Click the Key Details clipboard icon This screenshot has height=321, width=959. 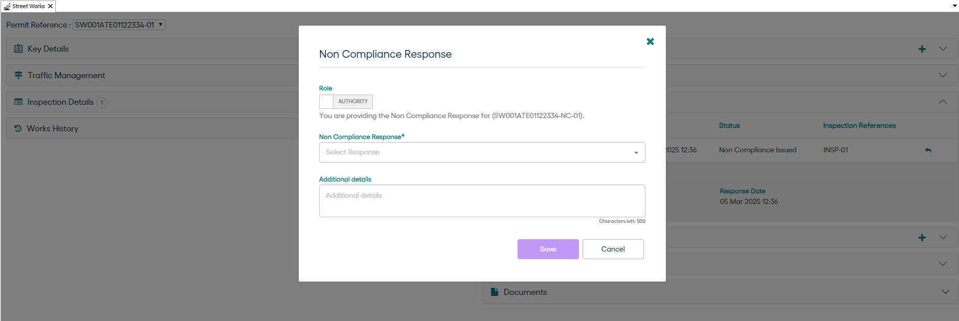click(x=18, y=49)
